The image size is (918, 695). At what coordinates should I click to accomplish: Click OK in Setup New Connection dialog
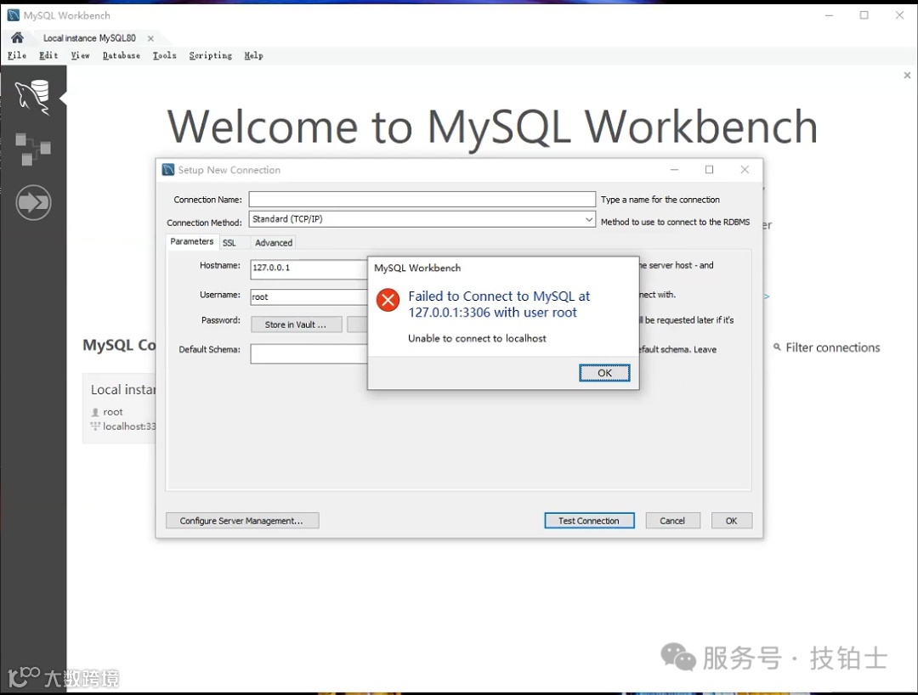[732, 521]
